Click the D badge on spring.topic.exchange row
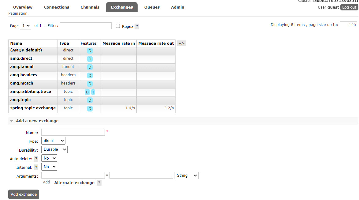The height and width of the screenshot is (200, 359). 90,109
